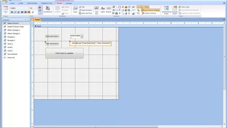The height and width of the screenshot is (128, 227).
Task: Insert a Label control
Action: (x=103, y=10)
